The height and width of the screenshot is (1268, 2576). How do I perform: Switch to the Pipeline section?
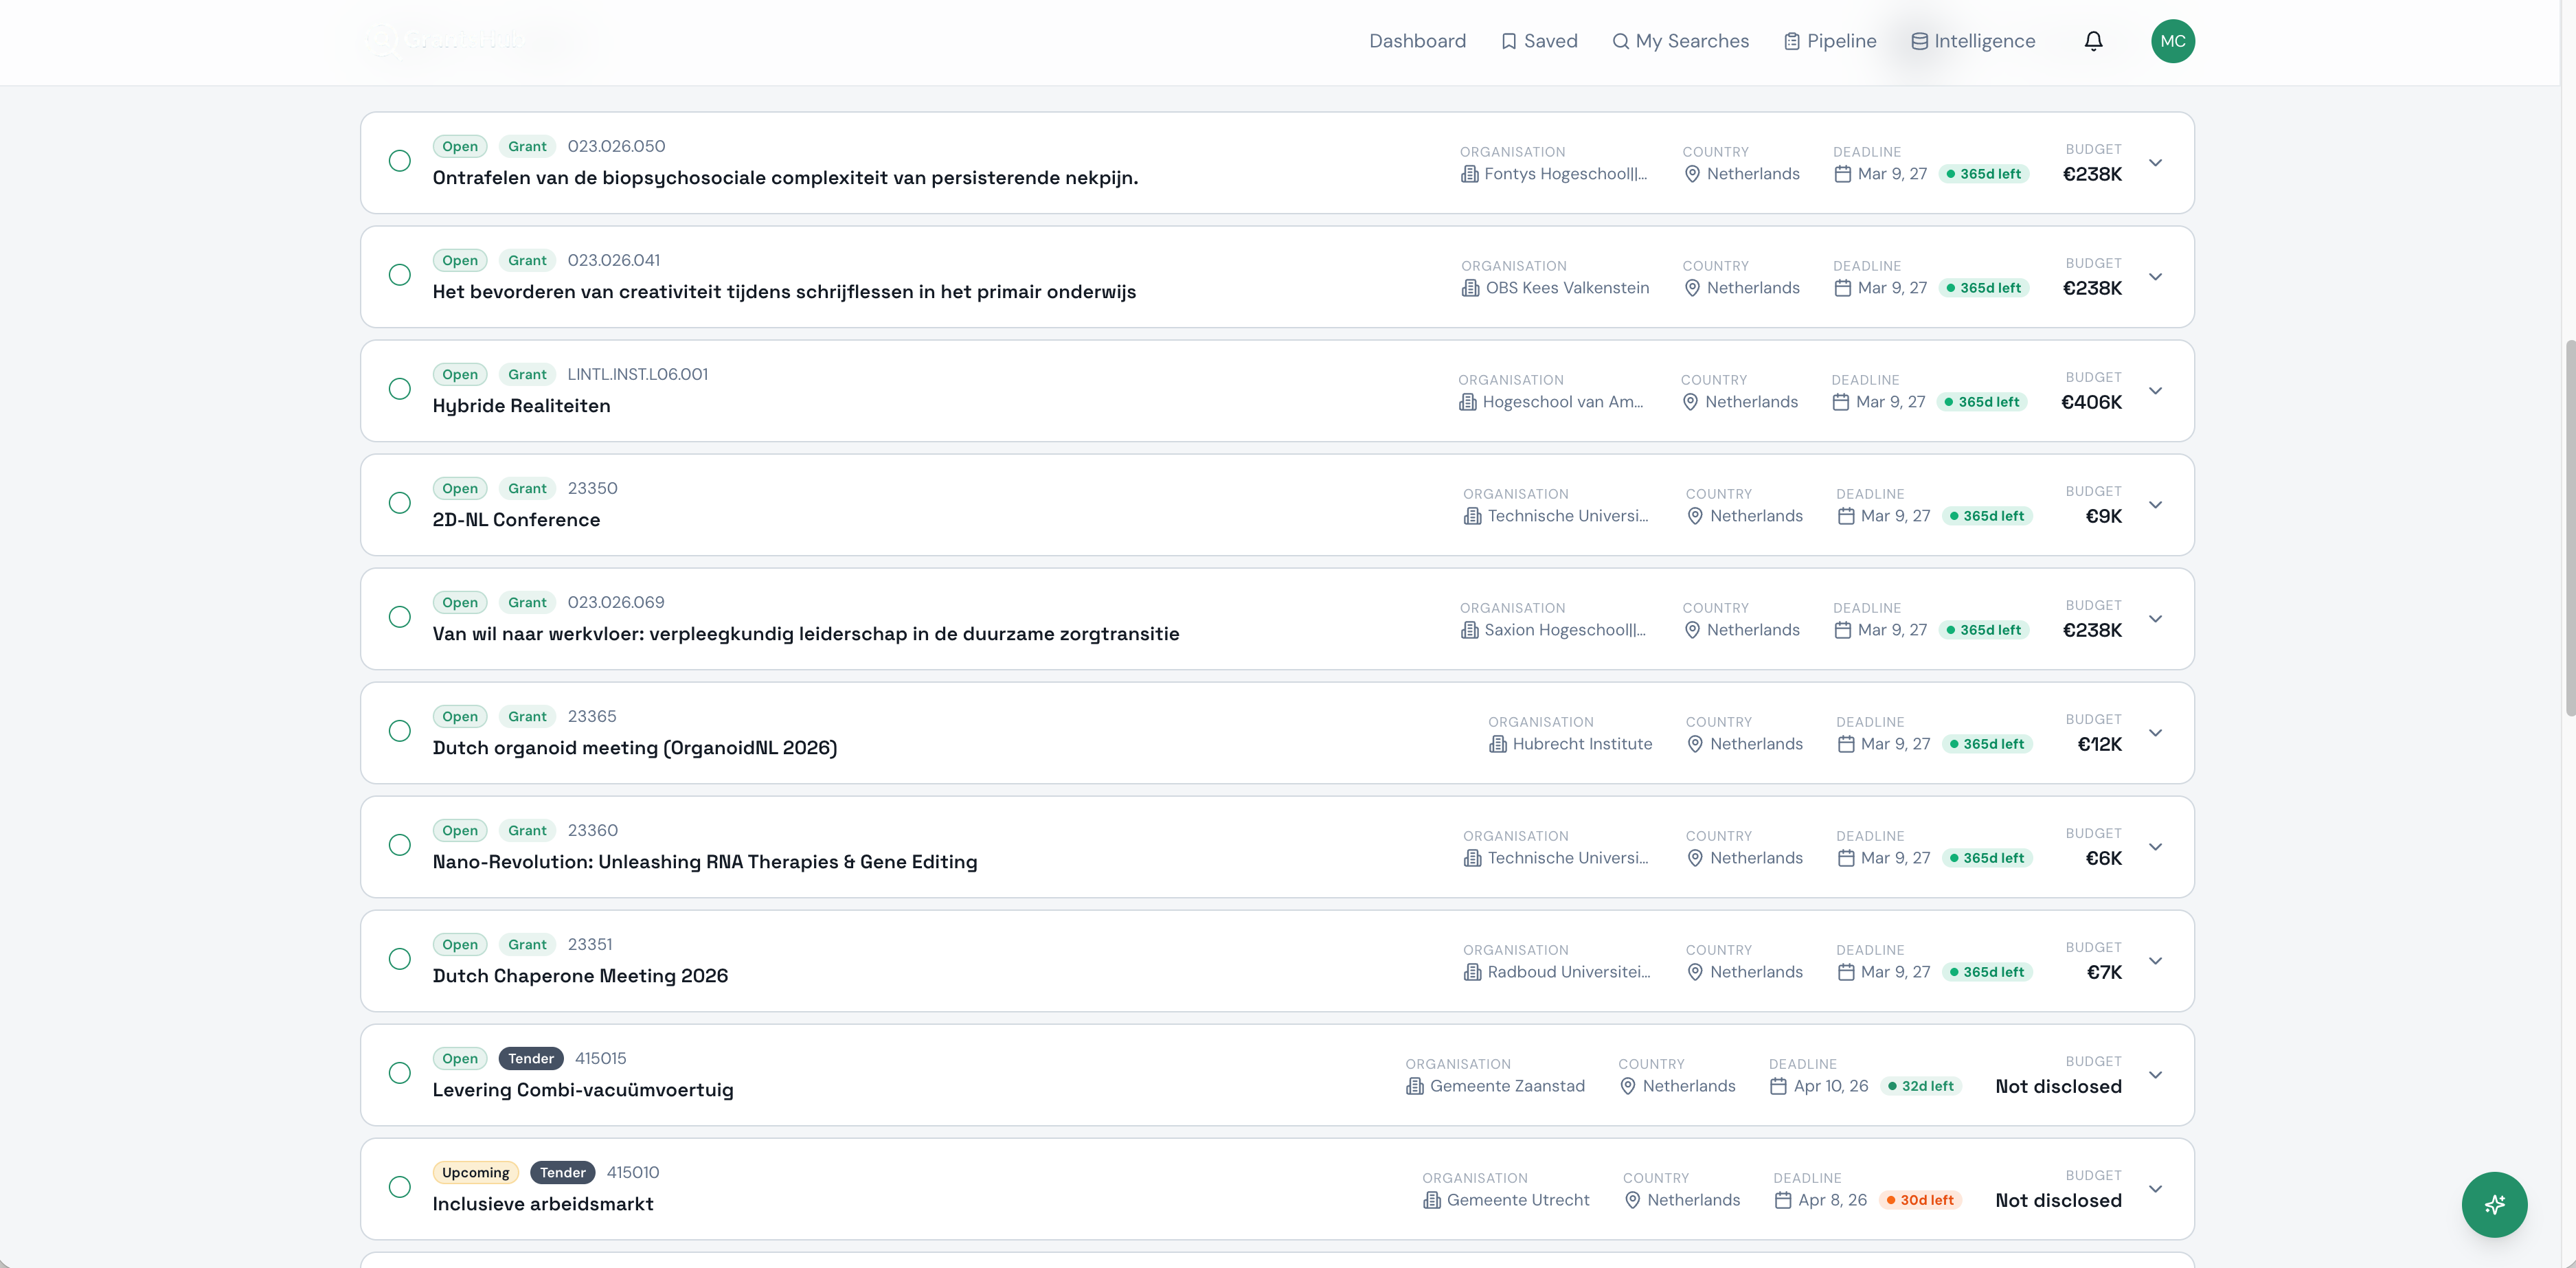pos(1829,41)
